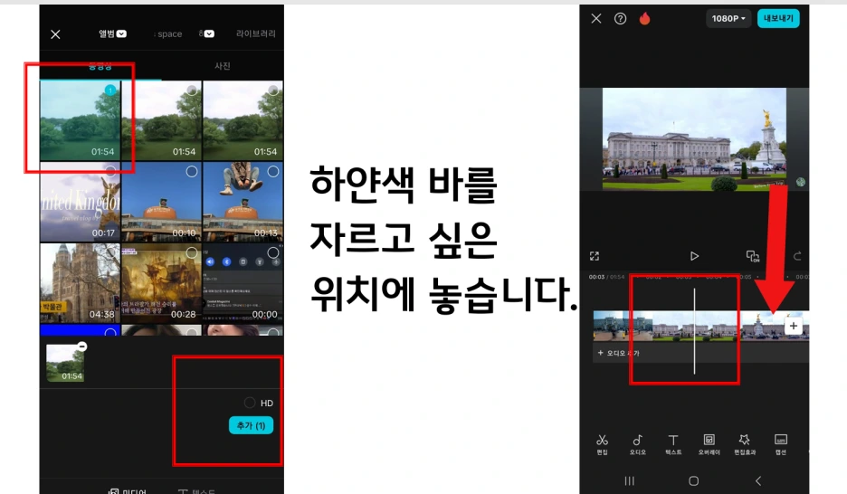847x494 pixels.
Task: Remove the selected clip with the minus icon
Action: click(82, 347)
